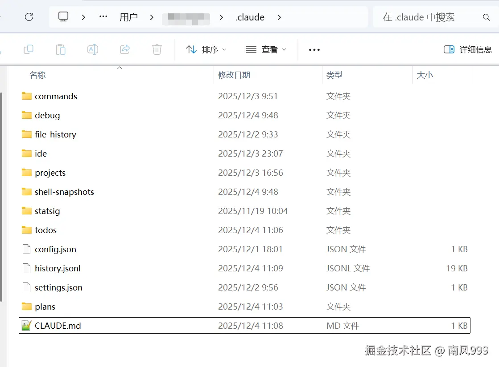Image resolution: width=499 pixels, height=367 pixels.
Task: Click the 2025/12/3 23:07 date of ide
Action: 251,153
